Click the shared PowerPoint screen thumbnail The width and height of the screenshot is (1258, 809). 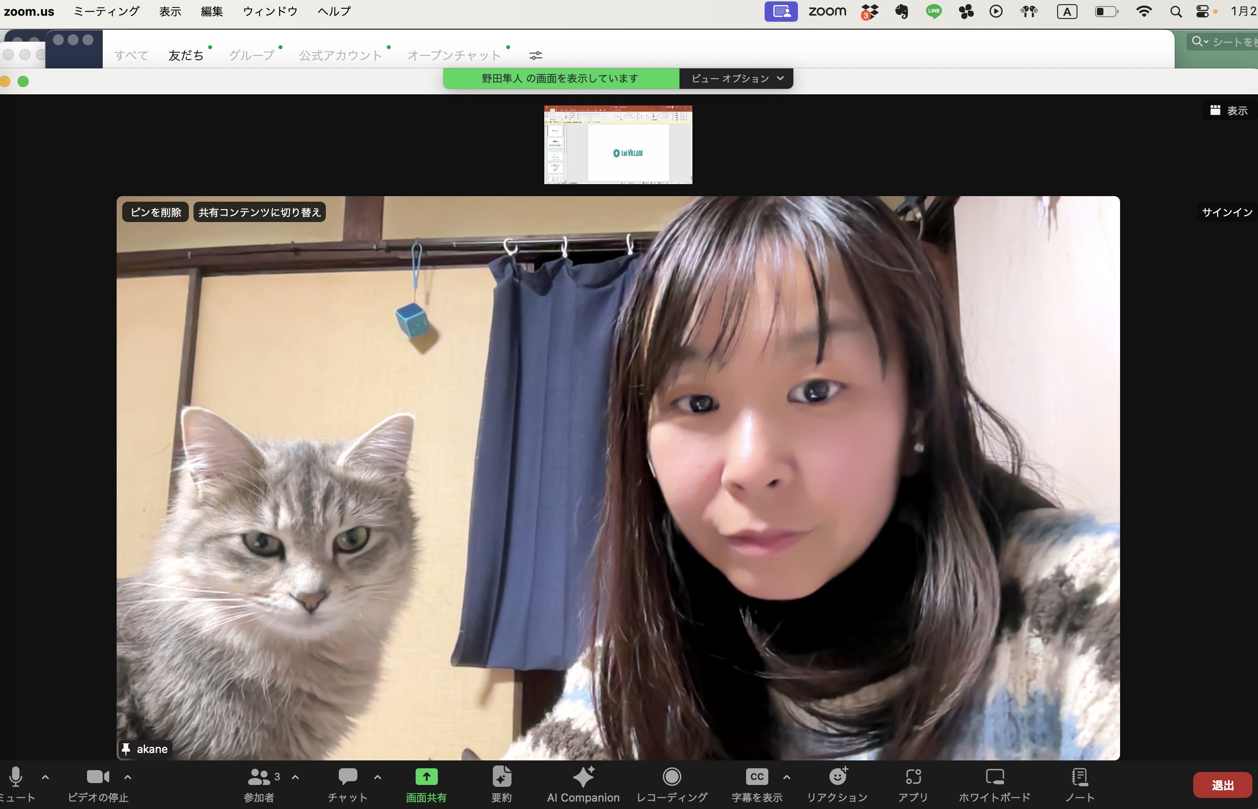coord(618,144)
